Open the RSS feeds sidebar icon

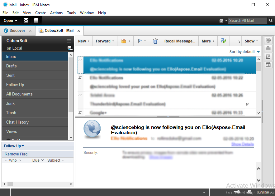tap(268, 56)
